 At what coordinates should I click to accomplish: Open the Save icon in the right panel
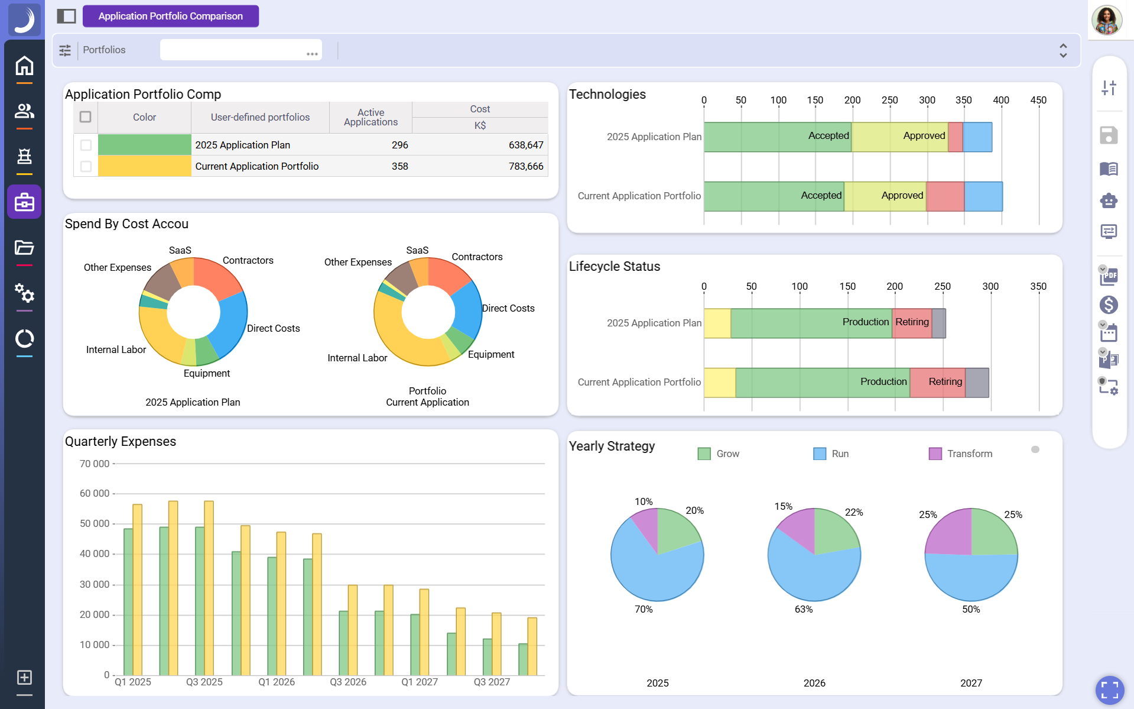point(1109,135)
